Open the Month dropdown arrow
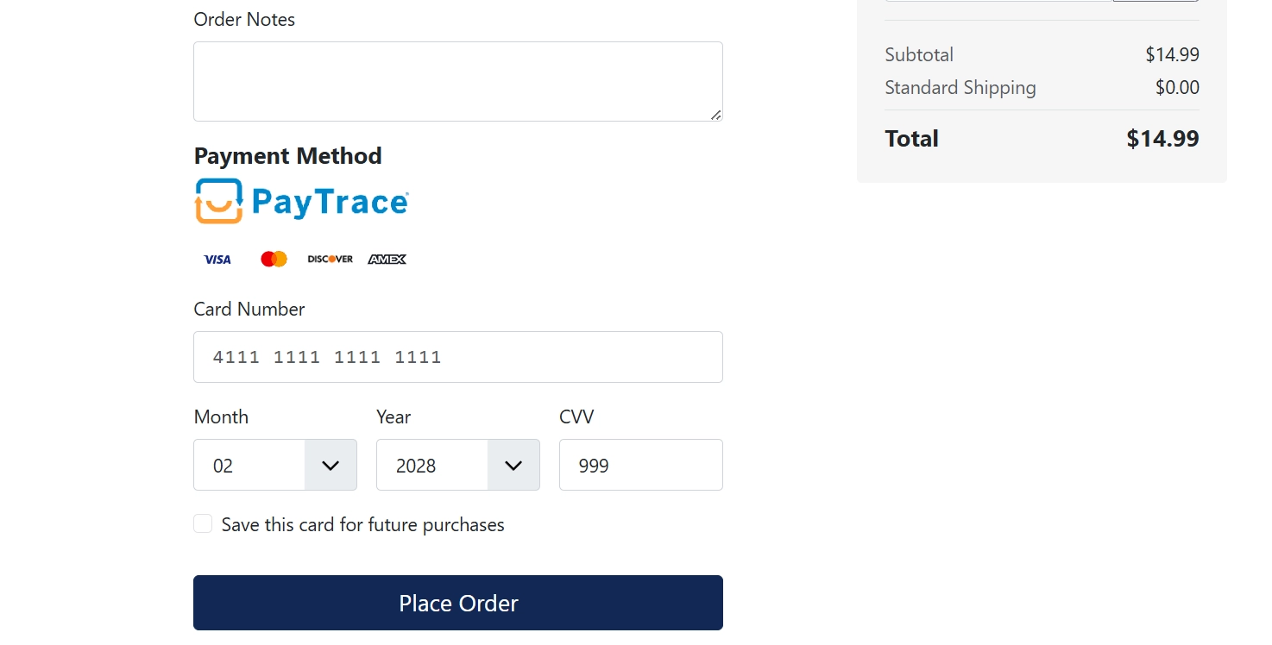 pos(331,465)
